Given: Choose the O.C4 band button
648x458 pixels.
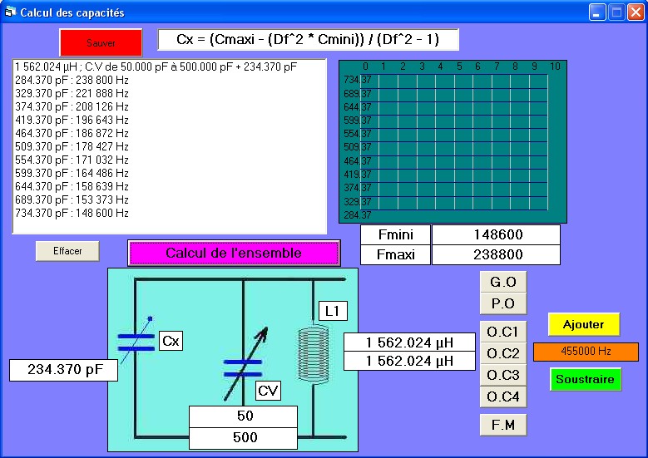Looking at the screenshot, I should (503, 396).
